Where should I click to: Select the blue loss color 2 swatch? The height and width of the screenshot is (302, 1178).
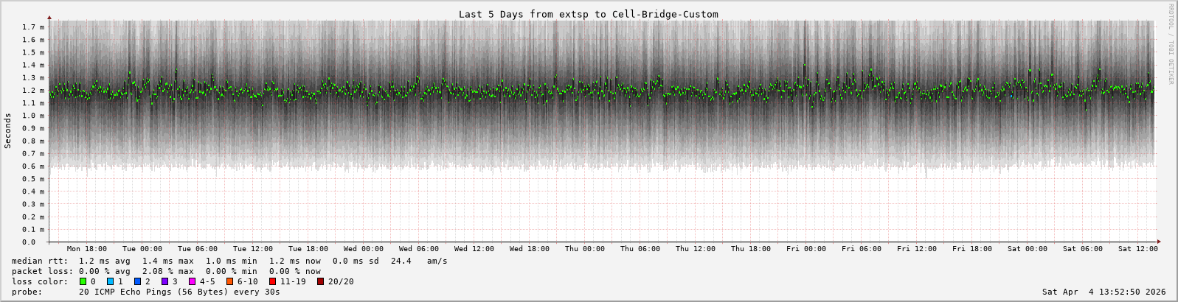click(x=137, y=281)
